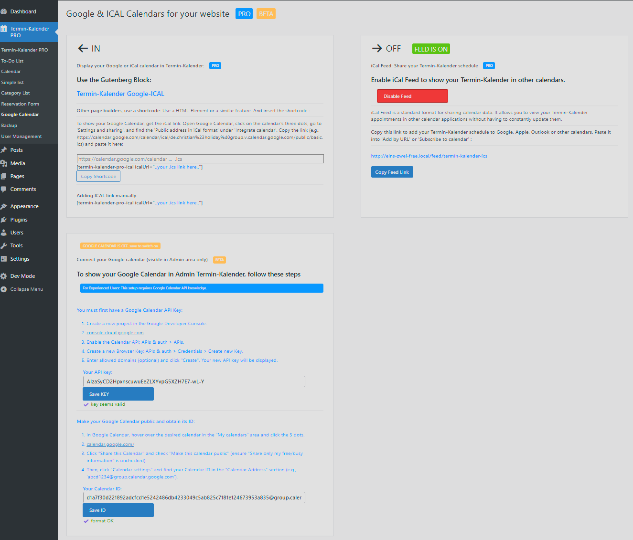Click the right arrow icon beside OFF
Screen dimensions: 633x540
[x=376, y=48]
